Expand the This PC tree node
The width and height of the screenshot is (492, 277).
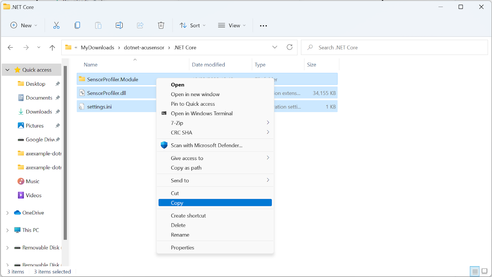click(x=8, y=230)
